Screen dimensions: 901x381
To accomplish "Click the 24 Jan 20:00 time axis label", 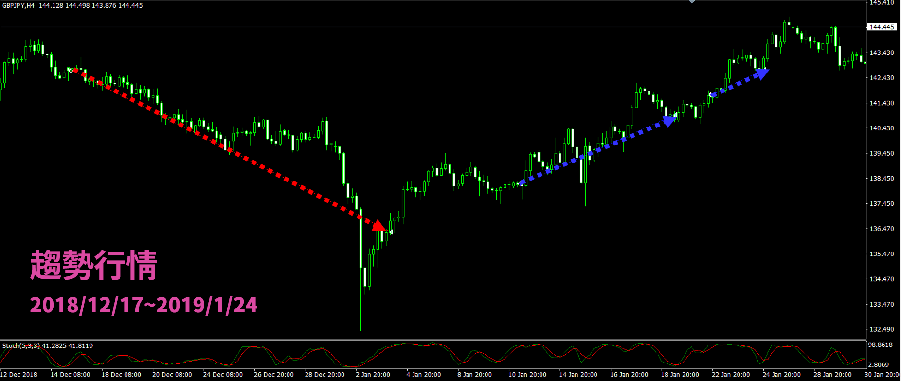I will coord(781,375).
